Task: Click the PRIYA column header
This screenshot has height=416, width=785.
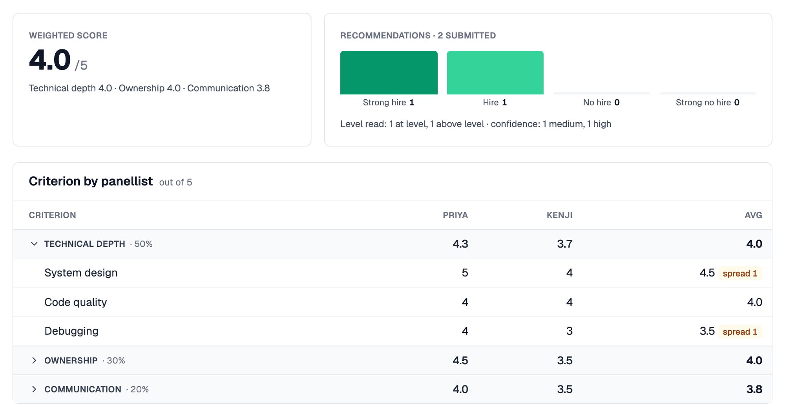Action: 455,215
